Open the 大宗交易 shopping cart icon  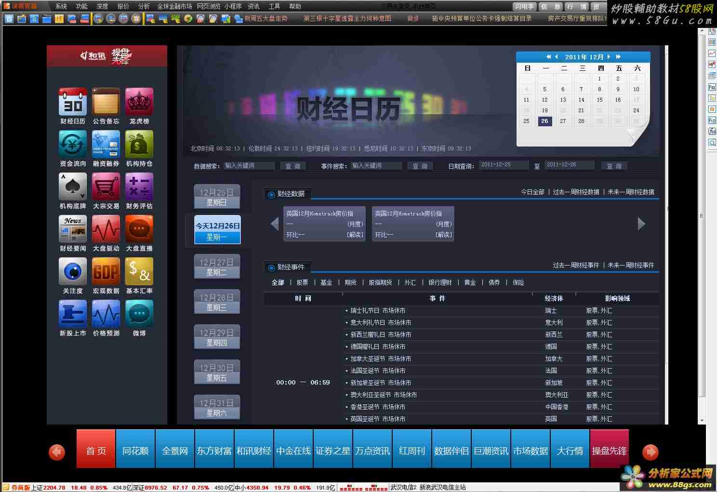[x=106, y=186]
